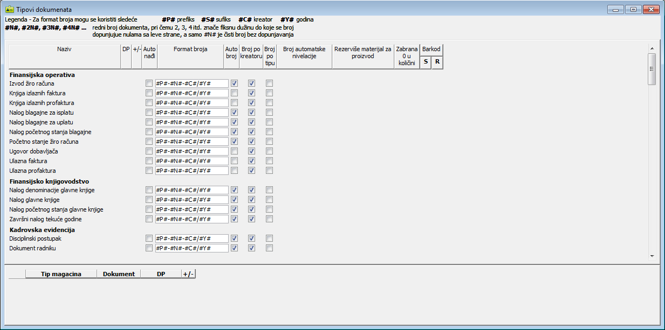
Task: Check Broj po tipu for Nalog glavne knjige
Action: (270, 200)
